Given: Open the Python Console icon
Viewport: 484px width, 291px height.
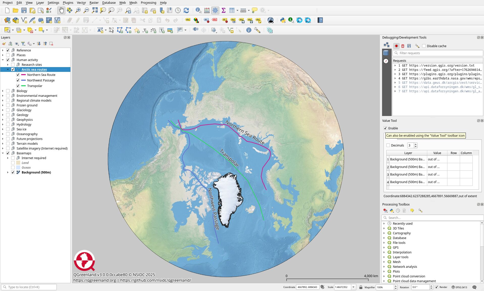Looking at the screenshot, I should 283,20.
